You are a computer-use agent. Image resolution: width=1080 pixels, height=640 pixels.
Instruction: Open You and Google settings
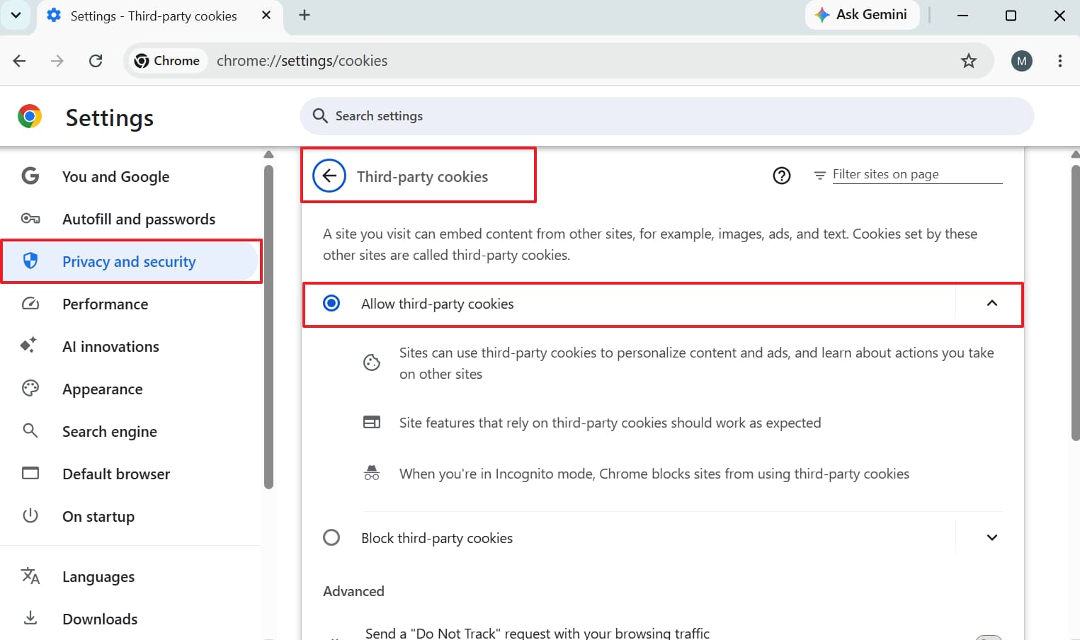point(131,176)
